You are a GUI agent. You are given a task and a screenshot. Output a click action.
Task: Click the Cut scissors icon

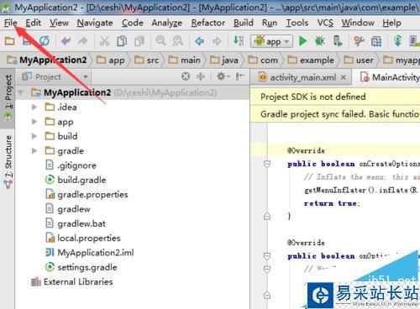(x=104, y=41)
